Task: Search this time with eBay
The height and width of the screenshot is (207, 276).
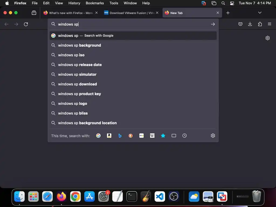Action: pos(142,136)
